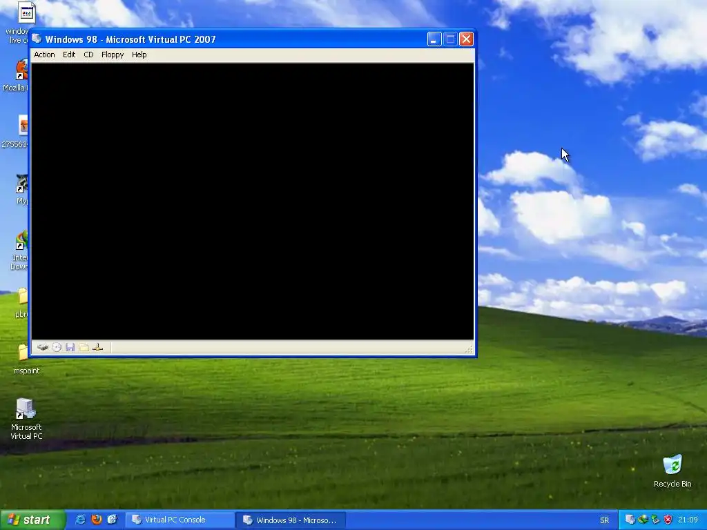Viewport: 707px width, 530px height.
Task: Select the mspaint desktop folder
Action: pos(26,359)
